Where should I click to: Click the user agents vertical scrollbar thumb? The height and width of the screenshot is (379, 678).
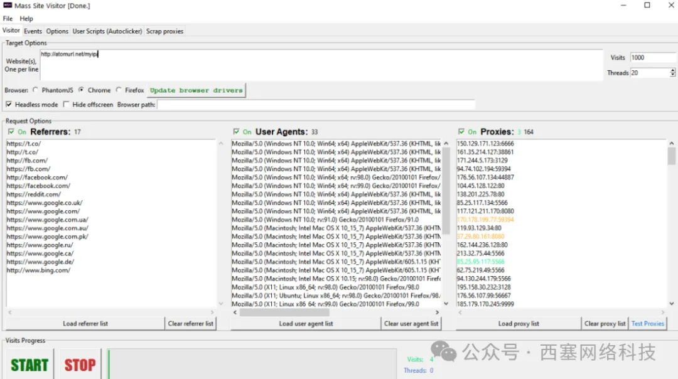(x=446, y=191)
